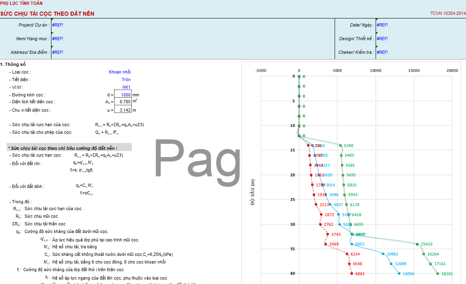The width and height of the screenshot is (466, 284).
Task: Select the chart axis title 'ĐỘ SÂU (m)'
Action: click(x=253, y=192)
